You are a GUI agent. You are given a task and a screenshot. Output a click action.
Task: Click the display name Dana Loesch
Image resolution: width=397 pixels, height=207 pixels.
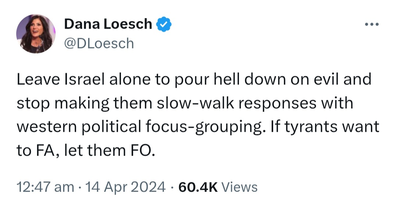(108, 24)
